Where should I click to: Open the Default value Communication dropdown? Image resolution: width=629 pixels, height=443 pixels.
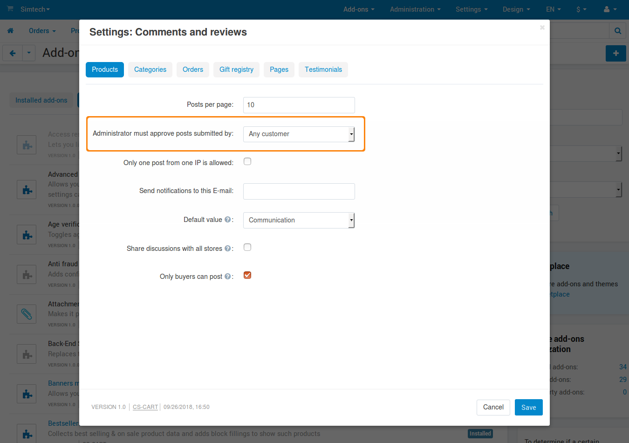point(299,220)
